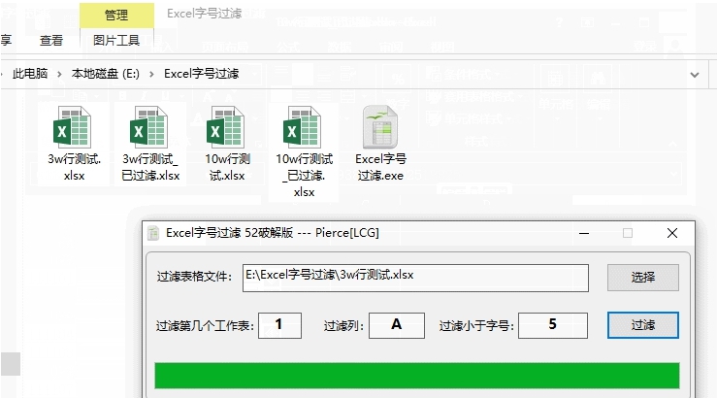Close the Excel字号过滤 tool window
Screen dimensions: 717x398
point(672,233)
